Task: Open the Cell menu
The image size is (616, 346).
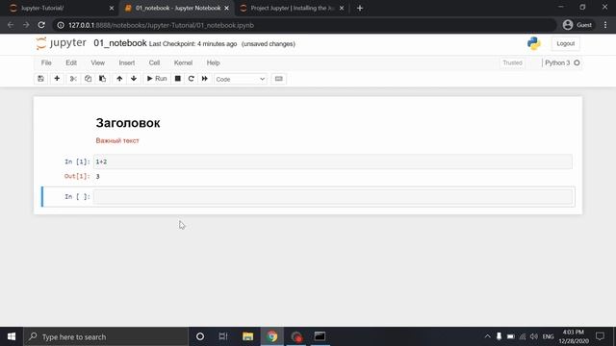Action: [154, 62]
